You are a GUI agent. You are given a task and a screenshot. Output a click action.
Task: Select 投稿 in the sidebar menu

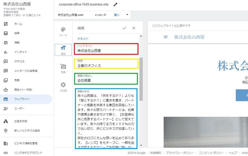(x=17, y=33)
